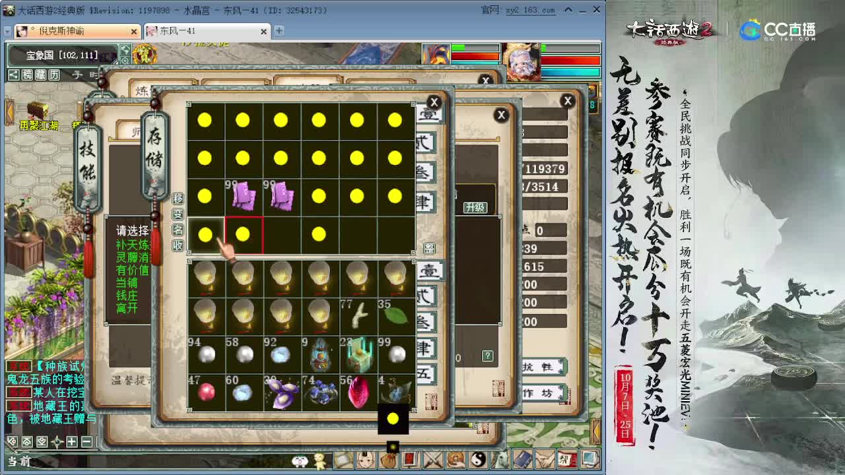
Task: Expand chat box with plus button
Action: 72,441
